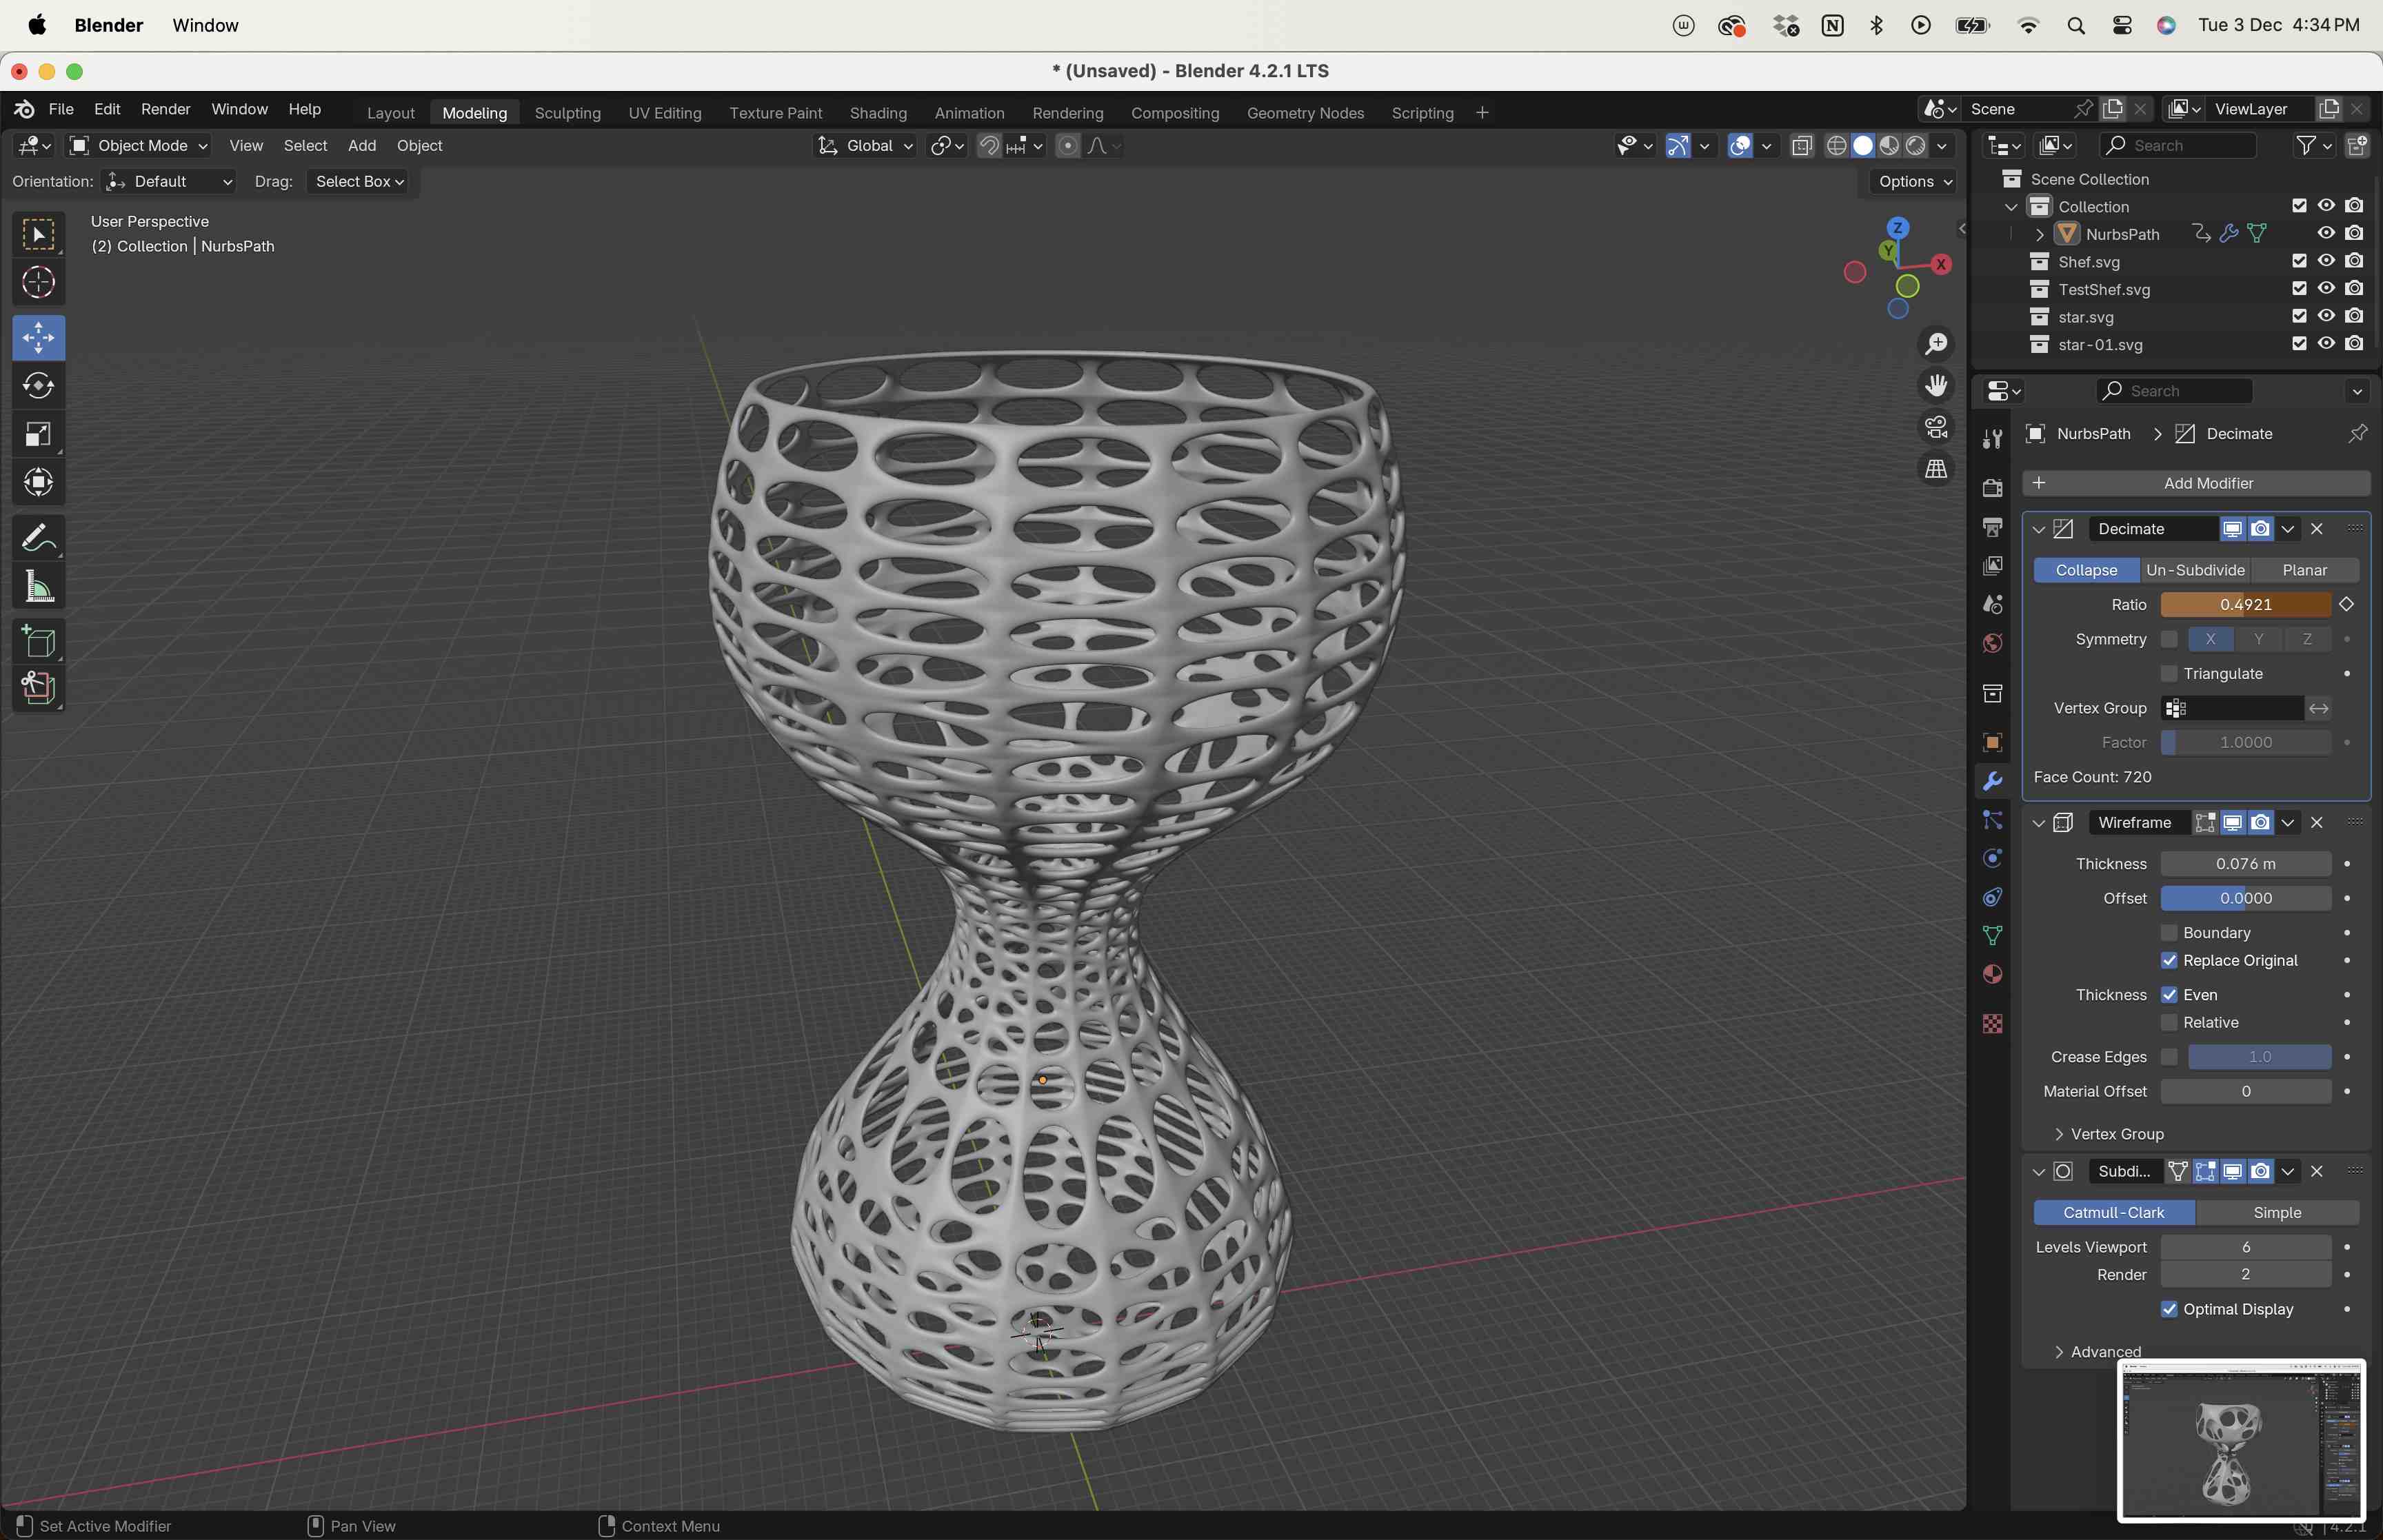
Task: Toggle X-Ray display in viewport header
Action: 1802,146
